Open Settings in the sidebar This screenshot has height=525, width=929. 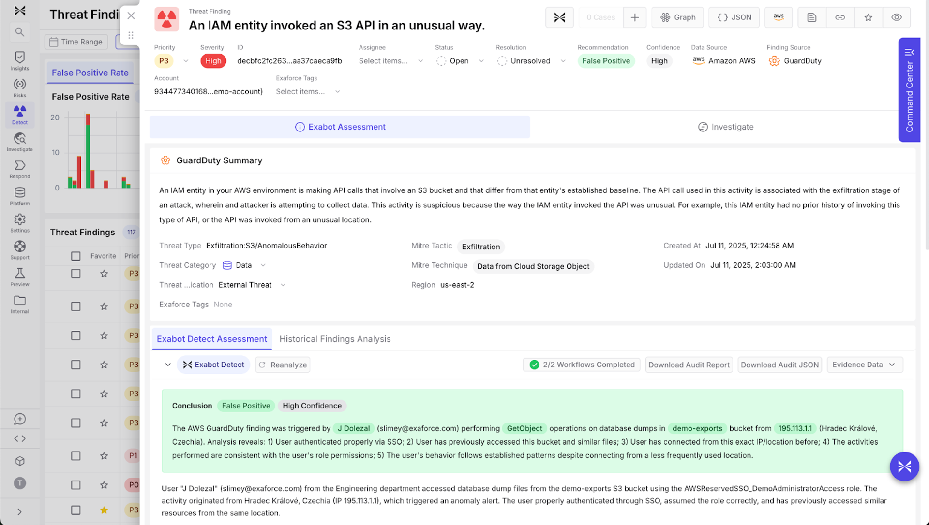tap(20, 223)
